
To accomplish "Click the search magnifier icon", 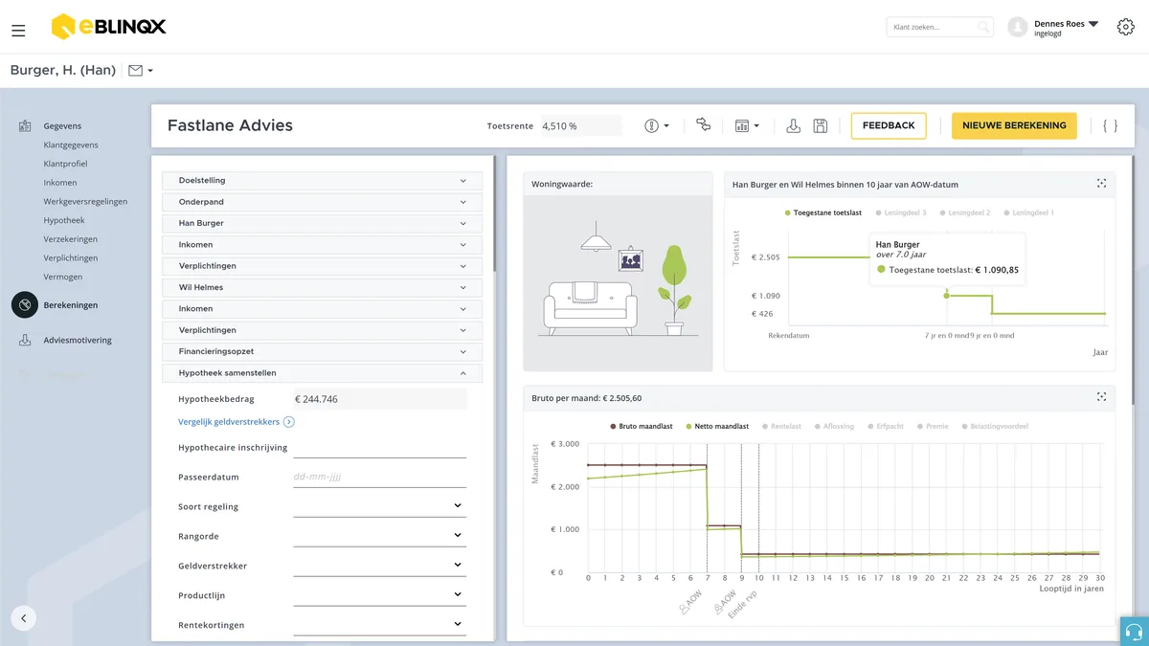I will 983,28.
